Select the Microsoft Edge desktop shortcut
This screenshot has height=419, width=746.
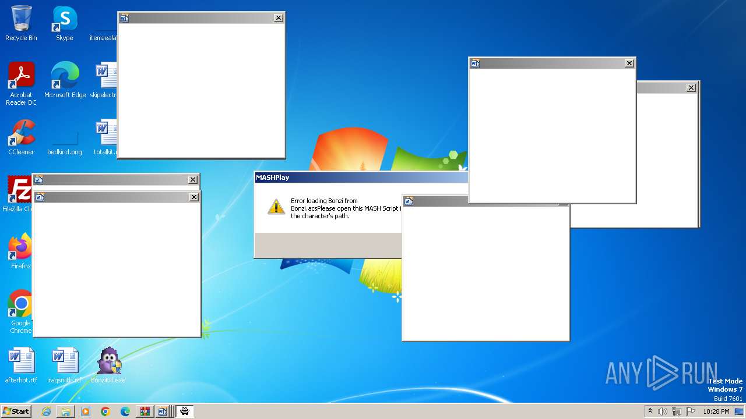(x=65, y=80)
